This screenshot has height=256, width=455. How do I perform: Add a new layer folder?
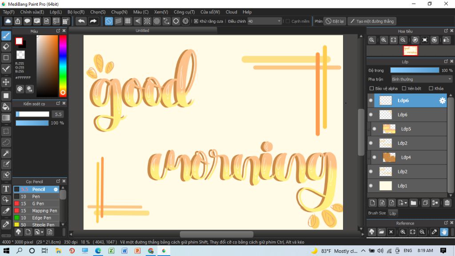[414, 203]
